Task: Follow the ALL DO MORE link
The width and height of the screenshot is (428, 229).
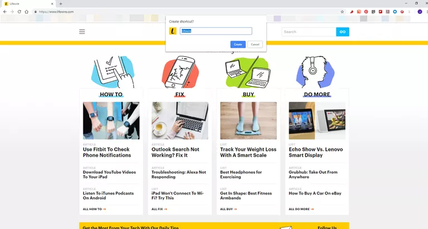Action: tap(301, 209)
